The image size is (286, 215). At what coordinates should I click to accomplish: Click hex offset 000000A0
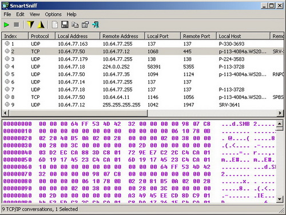pos(18,196)
